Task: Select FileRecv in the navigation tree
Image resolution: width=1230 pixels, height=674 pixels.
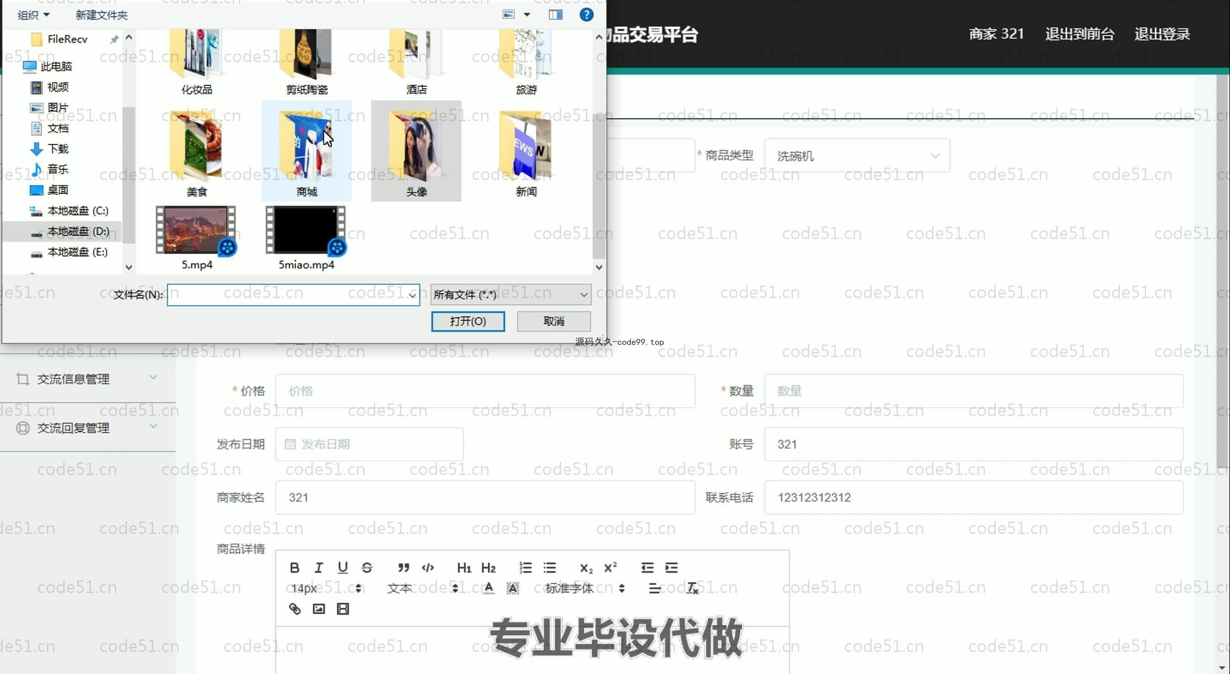Action: [x=67, y=39]
